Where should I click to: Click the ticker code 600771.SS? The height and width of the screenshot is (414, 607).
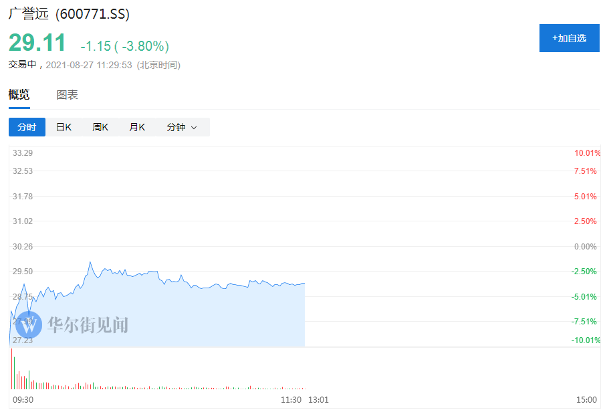92,14
